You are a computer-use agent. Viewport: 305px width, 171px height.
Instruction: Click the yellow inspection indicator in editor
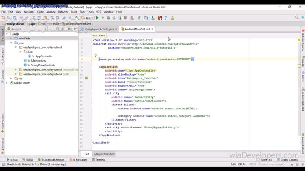pos(299,39)
